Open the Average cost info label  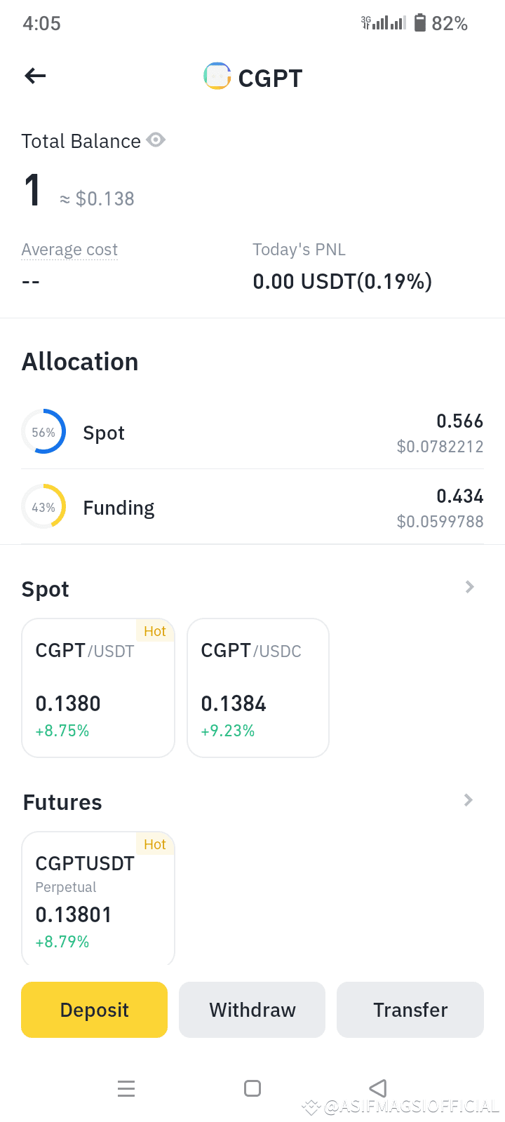pyautogui.click(x=69, y=250)
